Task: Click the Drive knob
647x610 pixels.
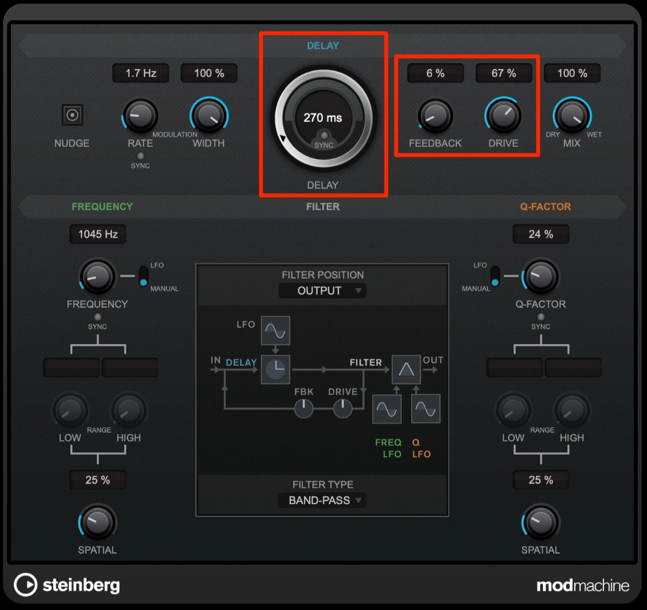Action: (x=503, y=116)
